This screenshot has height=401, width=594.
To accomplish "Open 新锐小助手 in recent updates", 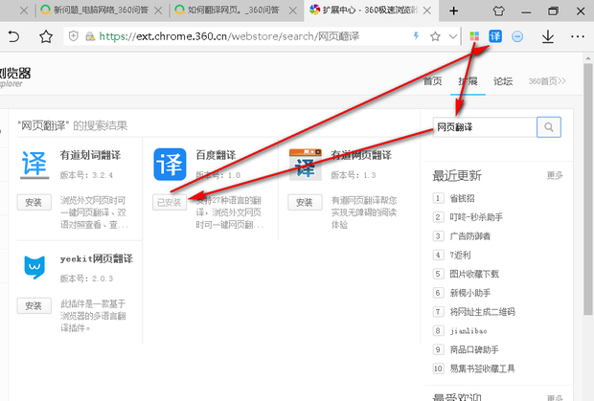I will (x=470, y=293).
